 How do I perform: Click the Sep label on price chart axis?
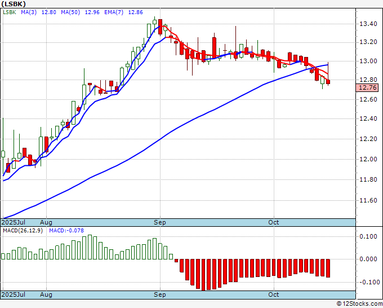pyautogui.click(x=160, y=222)
